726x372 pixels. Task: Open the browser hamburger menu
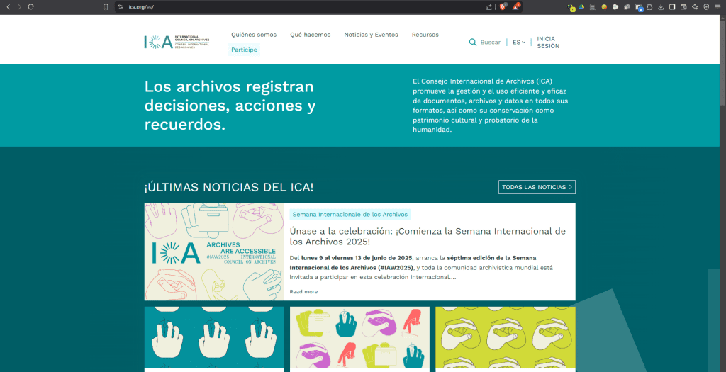tap(717, 7)
